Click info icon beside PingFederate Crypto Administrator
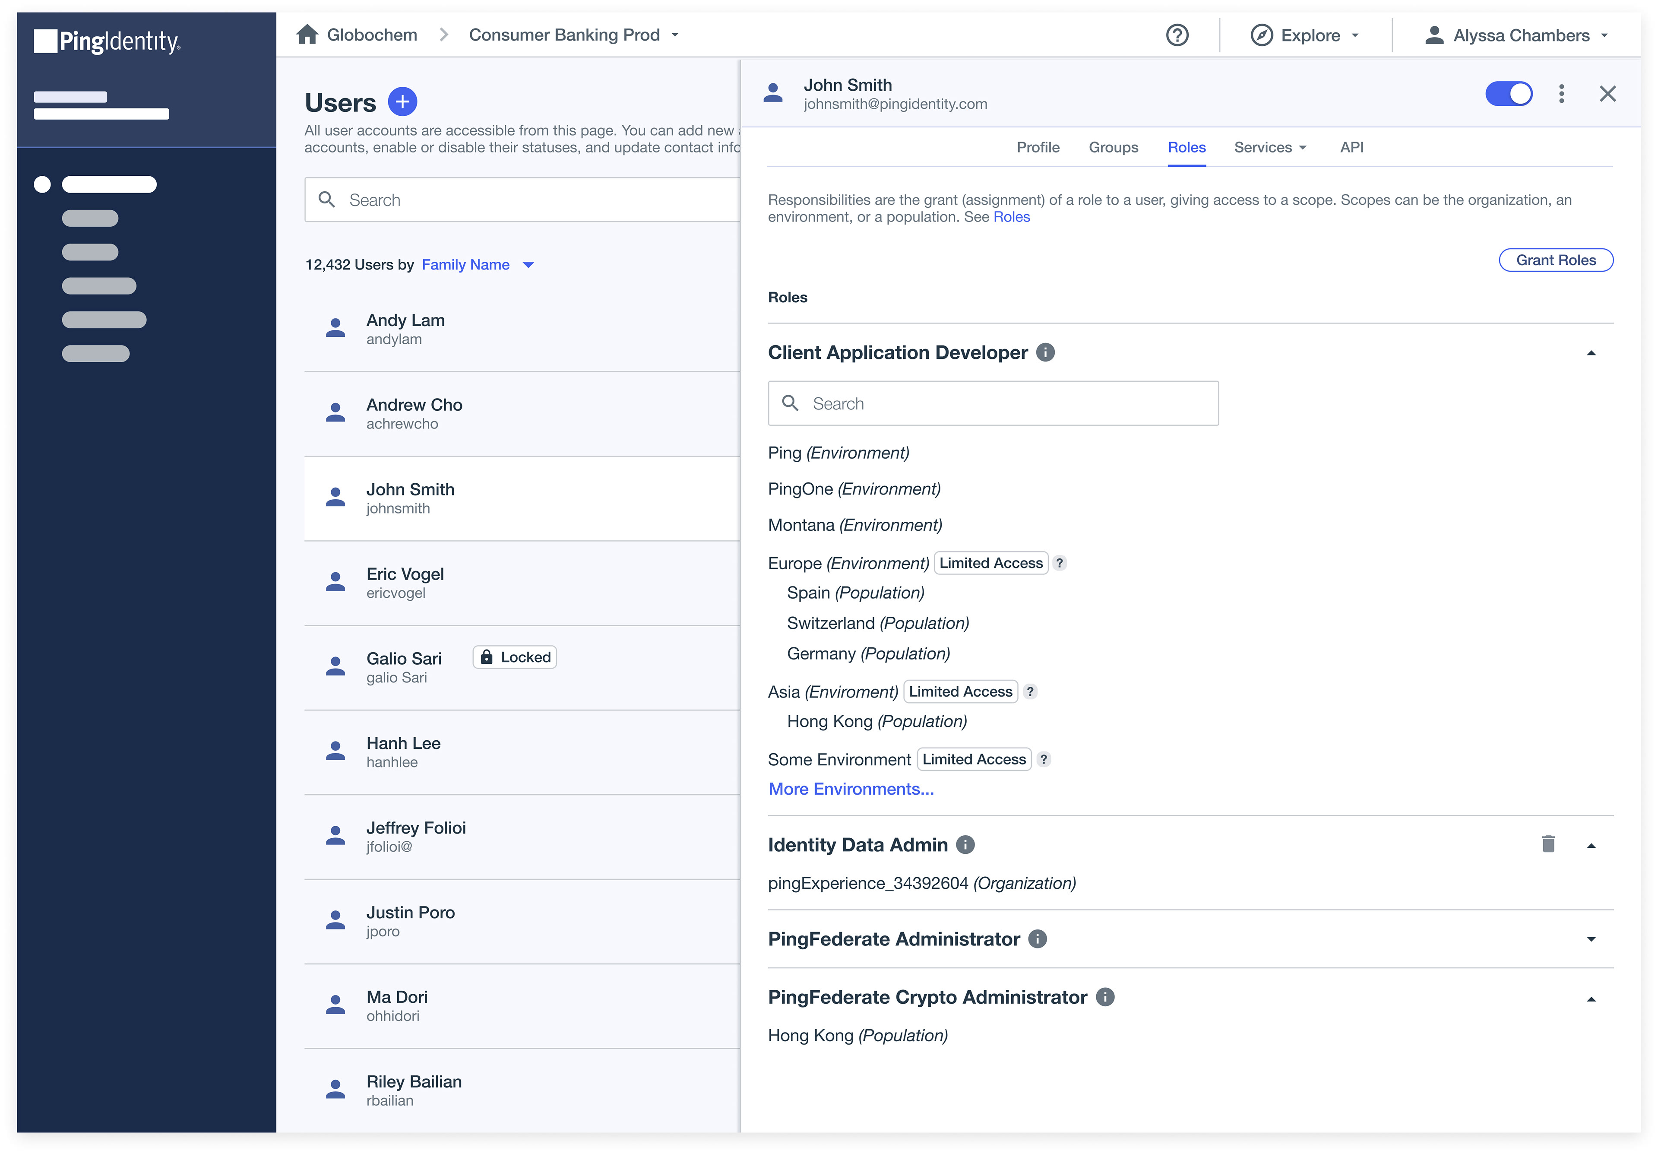This screenshot has width=1658, height=1154. [x=1105, y=997]
